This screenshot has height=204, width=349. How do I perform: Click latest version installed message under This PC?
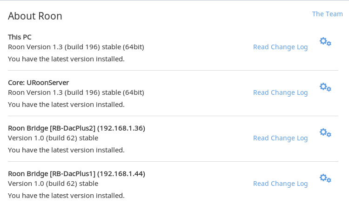(67, 59)
